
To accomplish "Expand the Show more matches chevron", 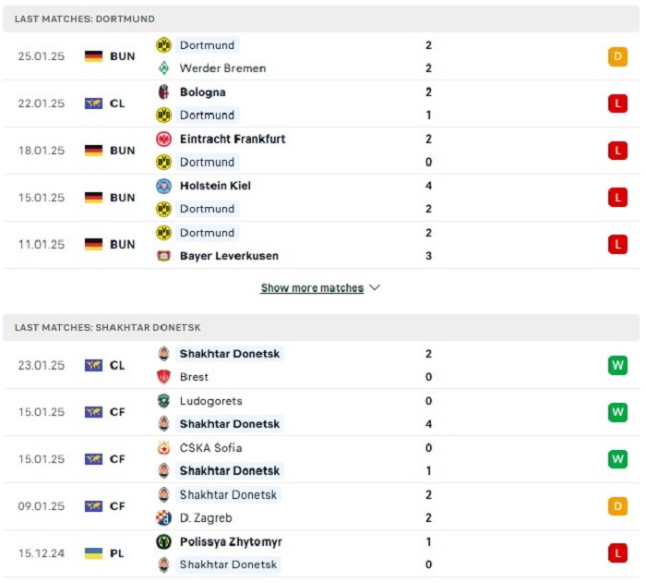I will (375, 287).
